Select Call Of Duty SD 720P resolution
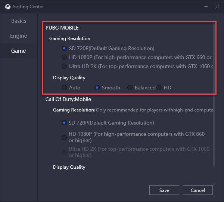This screenshot has height=202, width=224. [x=64, y=123]
